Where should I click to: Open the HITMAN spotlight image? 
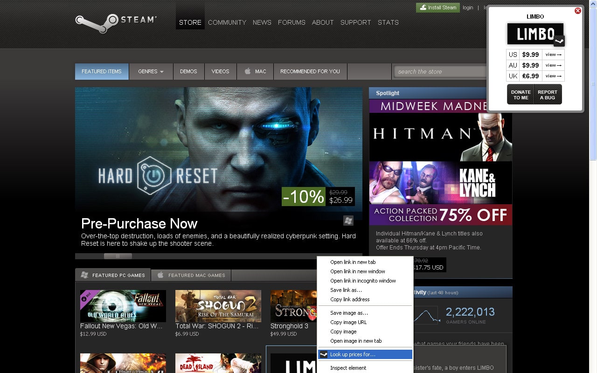(440, 137)
